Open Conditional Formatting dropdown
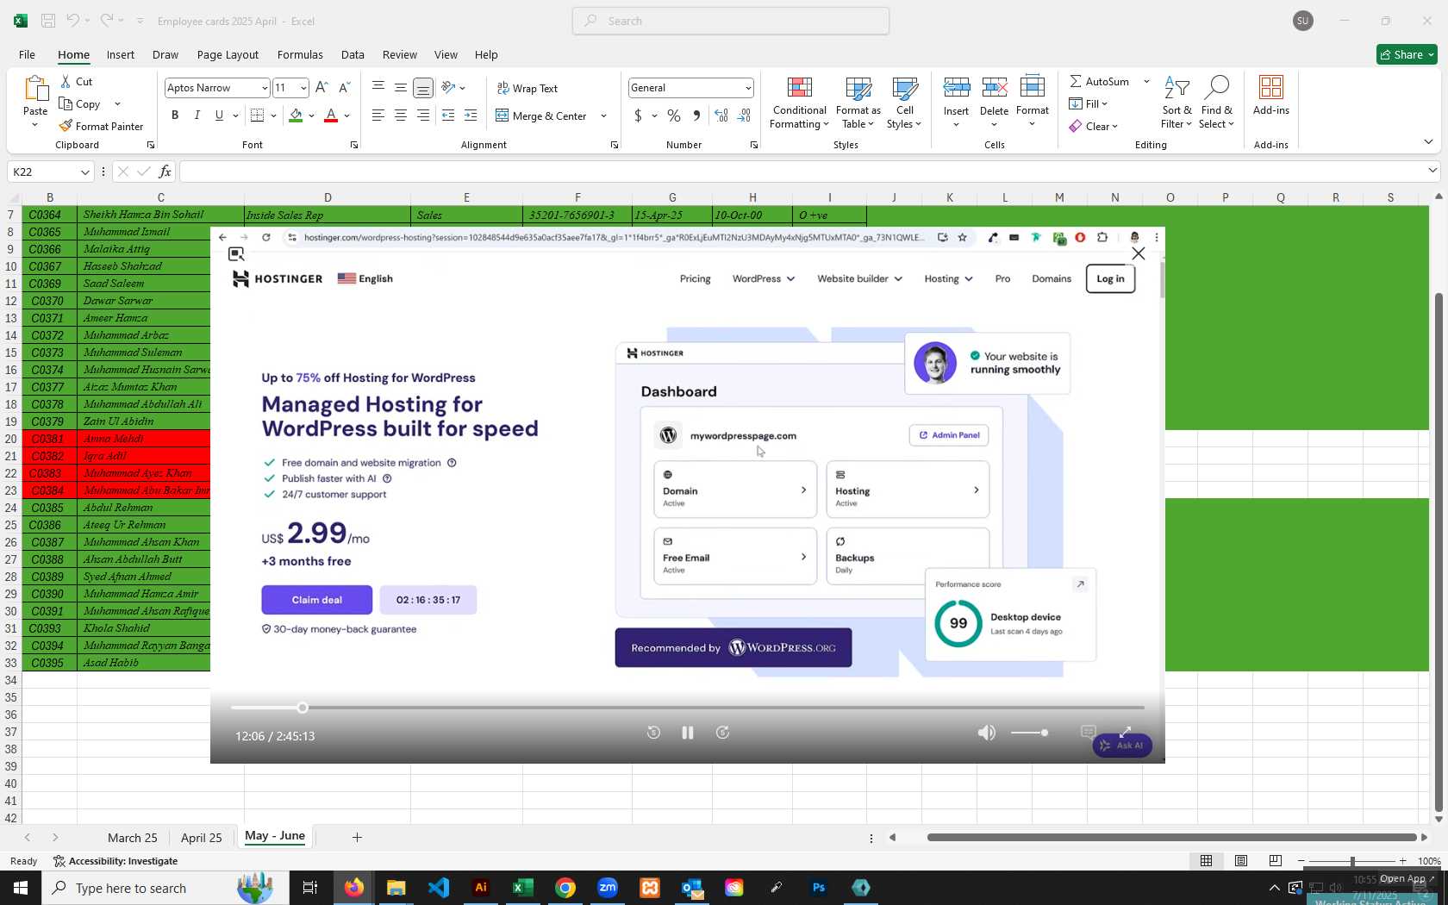The height and width of the screenshot is (905, 1448). (799, 103)
